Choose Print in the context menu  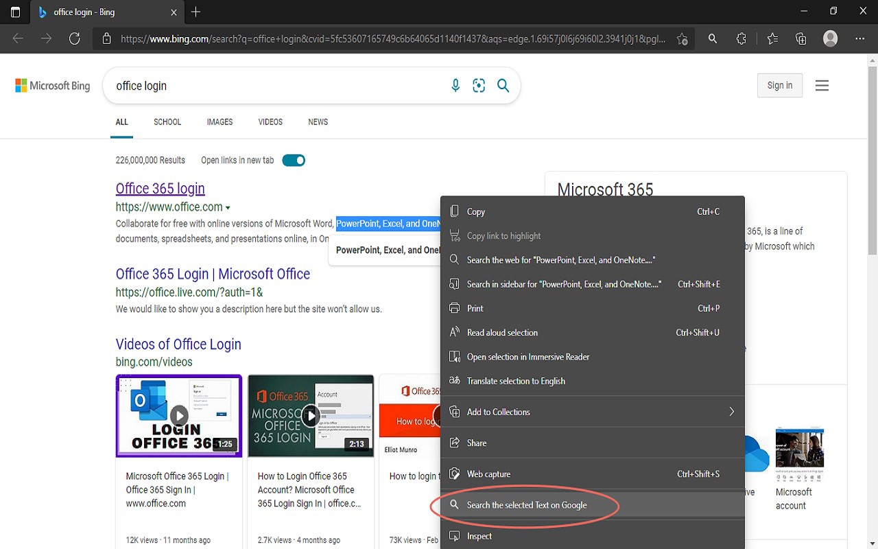tap(593, 308)
